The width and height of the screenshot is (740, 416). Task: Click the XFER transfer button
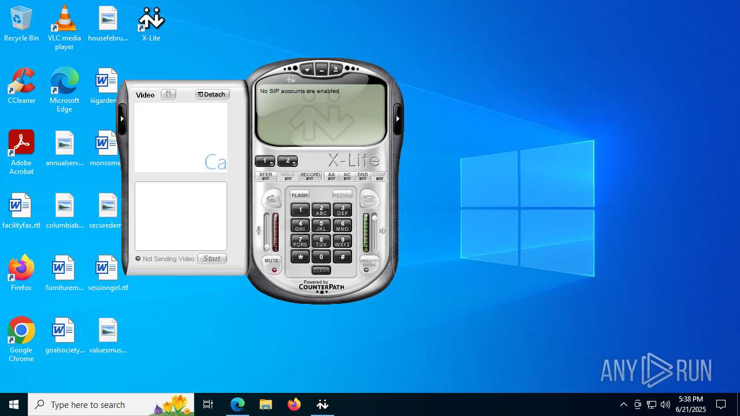pos(265,176)
